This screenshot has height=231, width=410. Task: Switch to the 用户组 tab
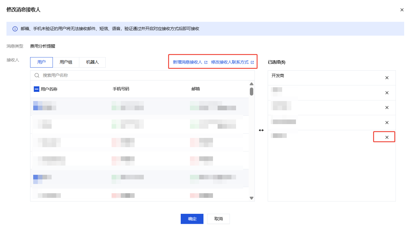click(x=66, y=62)
